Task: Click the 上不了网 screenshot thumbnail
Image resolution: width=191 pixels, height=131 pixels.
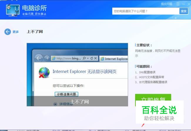Action: point(77,75)
